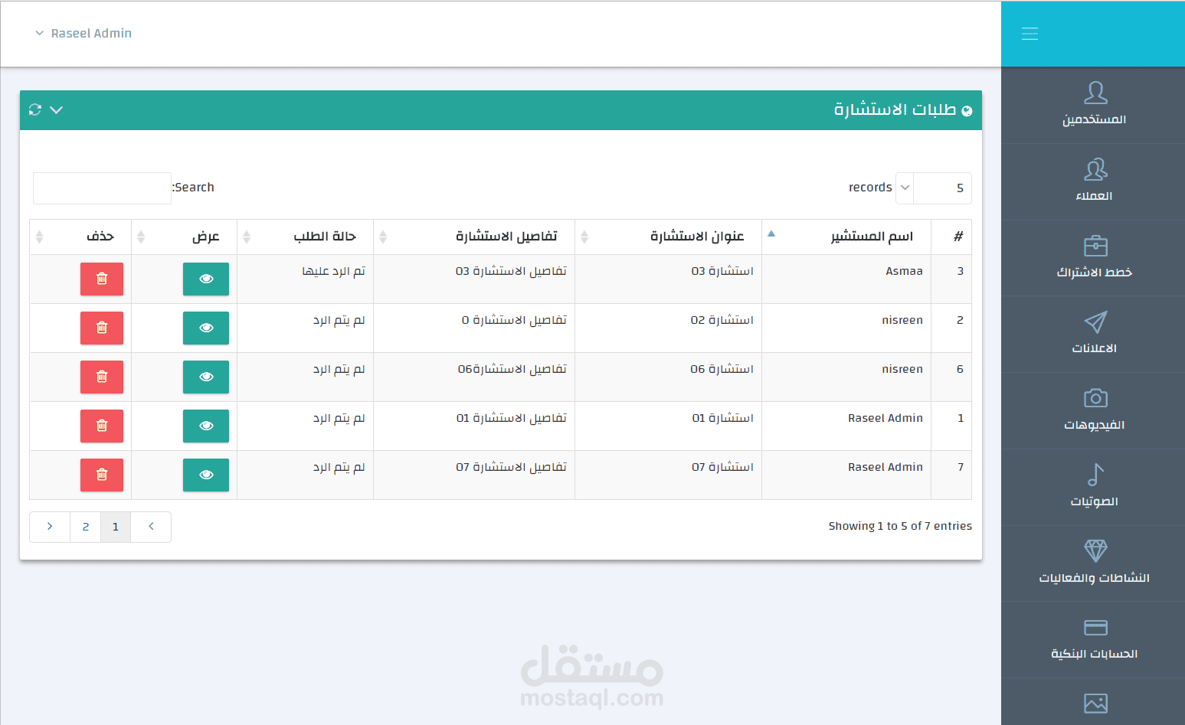The image size is (1185, 725).
Task: Open الحسابات البنكية card item
Action: (1094, 639)
